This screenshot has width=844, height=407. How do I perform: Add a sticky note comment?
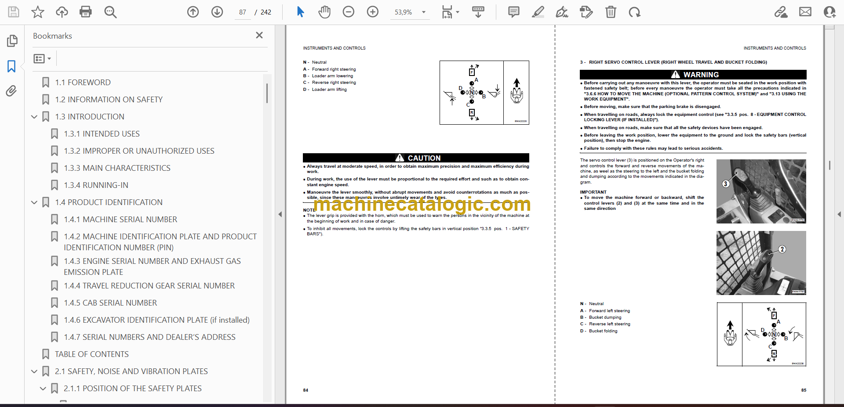click(513, 12)
